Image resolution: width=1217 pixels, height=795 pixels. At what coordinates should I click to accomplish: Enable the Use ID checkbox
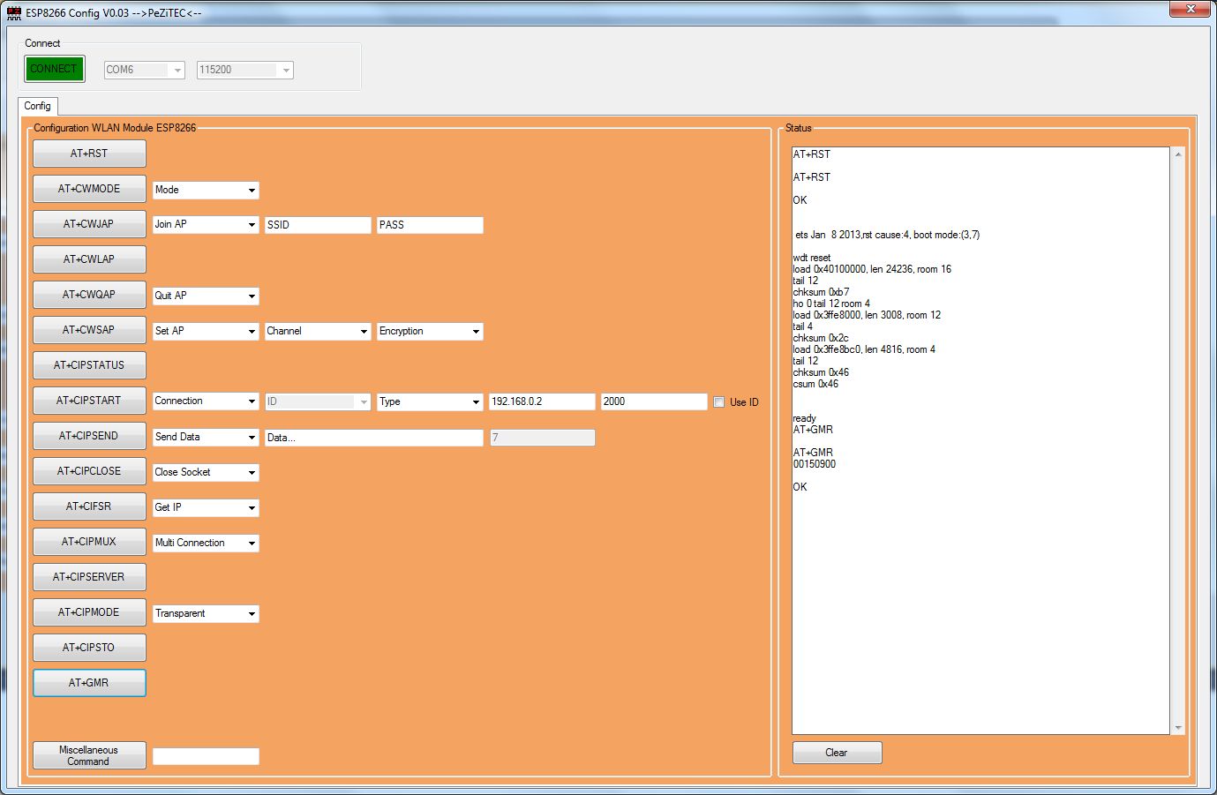pos(719,402)
